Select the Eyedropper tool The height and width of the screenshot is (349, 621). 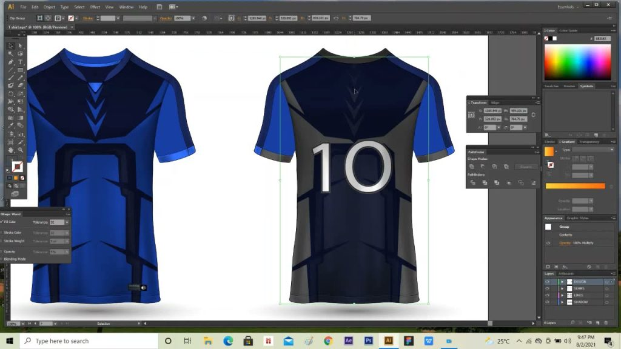pos(11,125)
